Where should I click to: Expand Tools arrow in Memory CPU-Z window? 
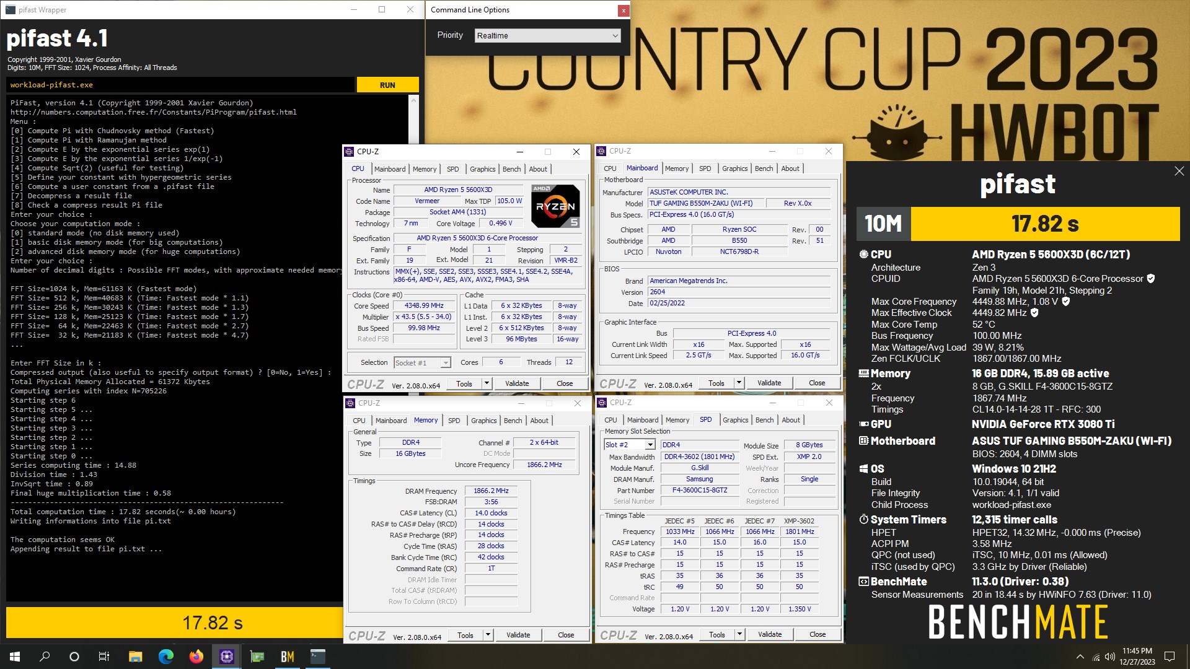pos(488,635)
